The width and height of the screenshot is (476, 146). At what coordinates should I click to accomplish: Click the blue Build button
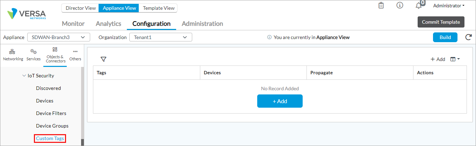tap(445, 37)
